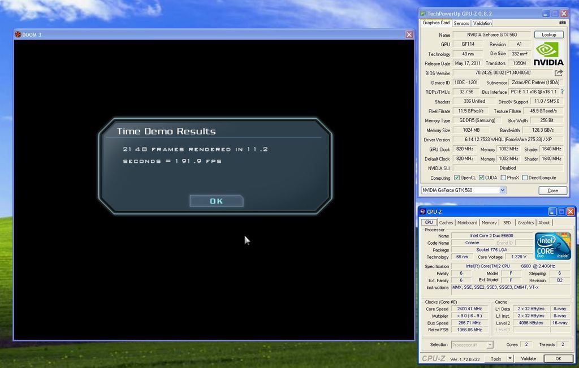Click the Bandwidth value 128.3 GB/s
This screenshot has width=579, height=368.
tap(542, 130)
